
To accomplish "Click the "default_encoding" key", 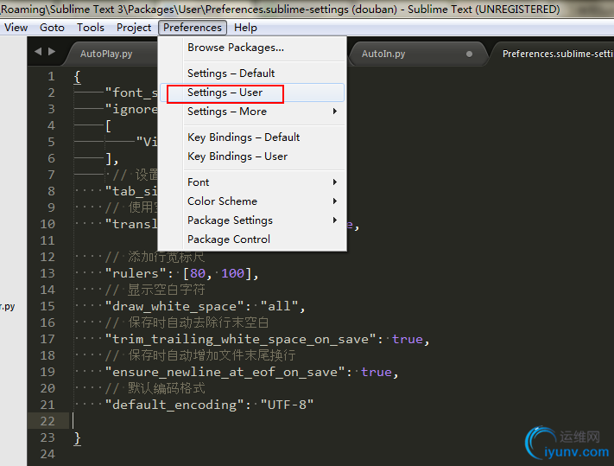I will [x=174, y=405].
